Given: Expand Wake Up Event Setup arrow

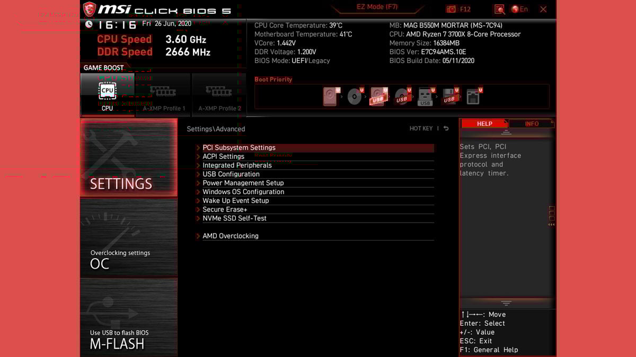Looking at the screenshot, I should (198, 200).
